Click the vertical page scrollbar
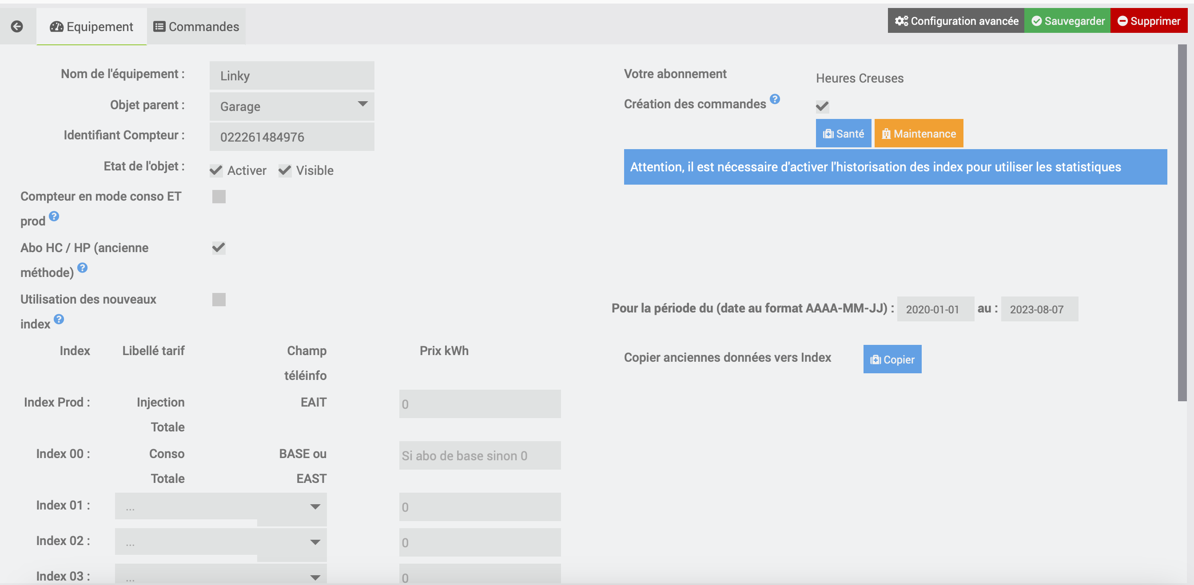 [1182, 222]
